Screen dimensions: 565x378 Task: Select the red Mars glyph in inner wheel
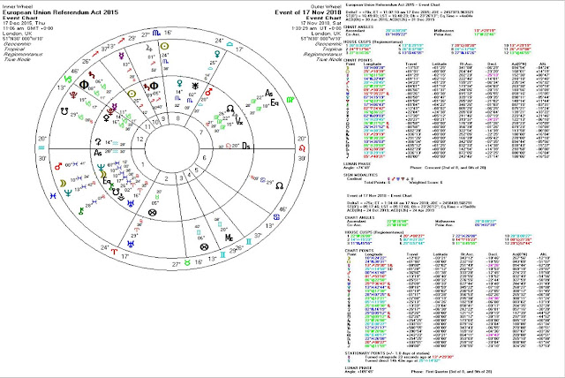pos(208,92)
